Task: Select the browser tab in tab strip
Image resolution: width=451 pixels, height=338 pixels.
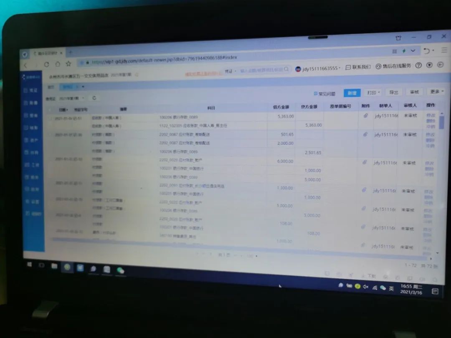Action: tap(48, 53)
